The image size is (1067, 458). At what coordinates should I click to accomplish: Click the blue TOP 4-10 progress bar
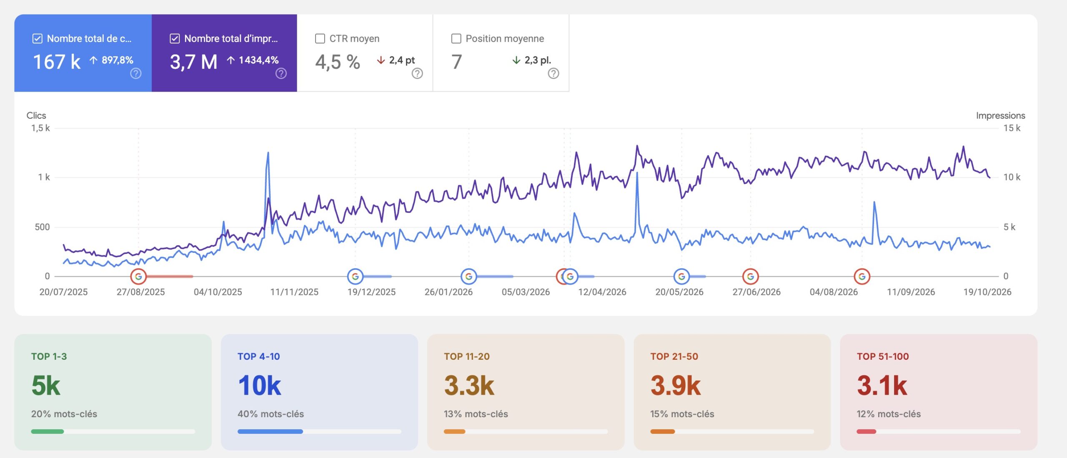pyautogui.click(x=319, y=432)
